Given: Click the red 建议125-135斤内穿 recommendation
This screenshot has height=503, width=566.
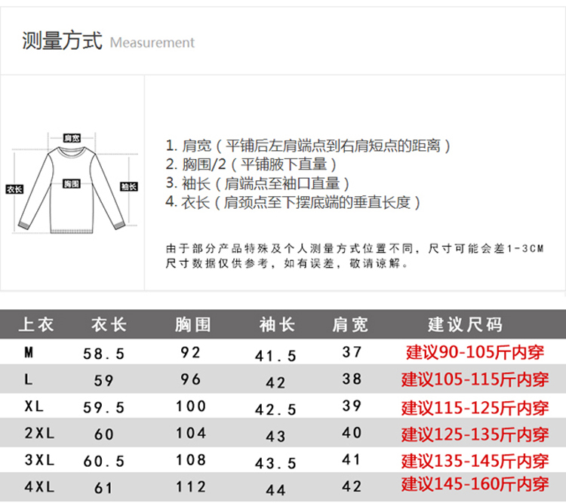Looking at the screenshot, I should click(475, 434).
